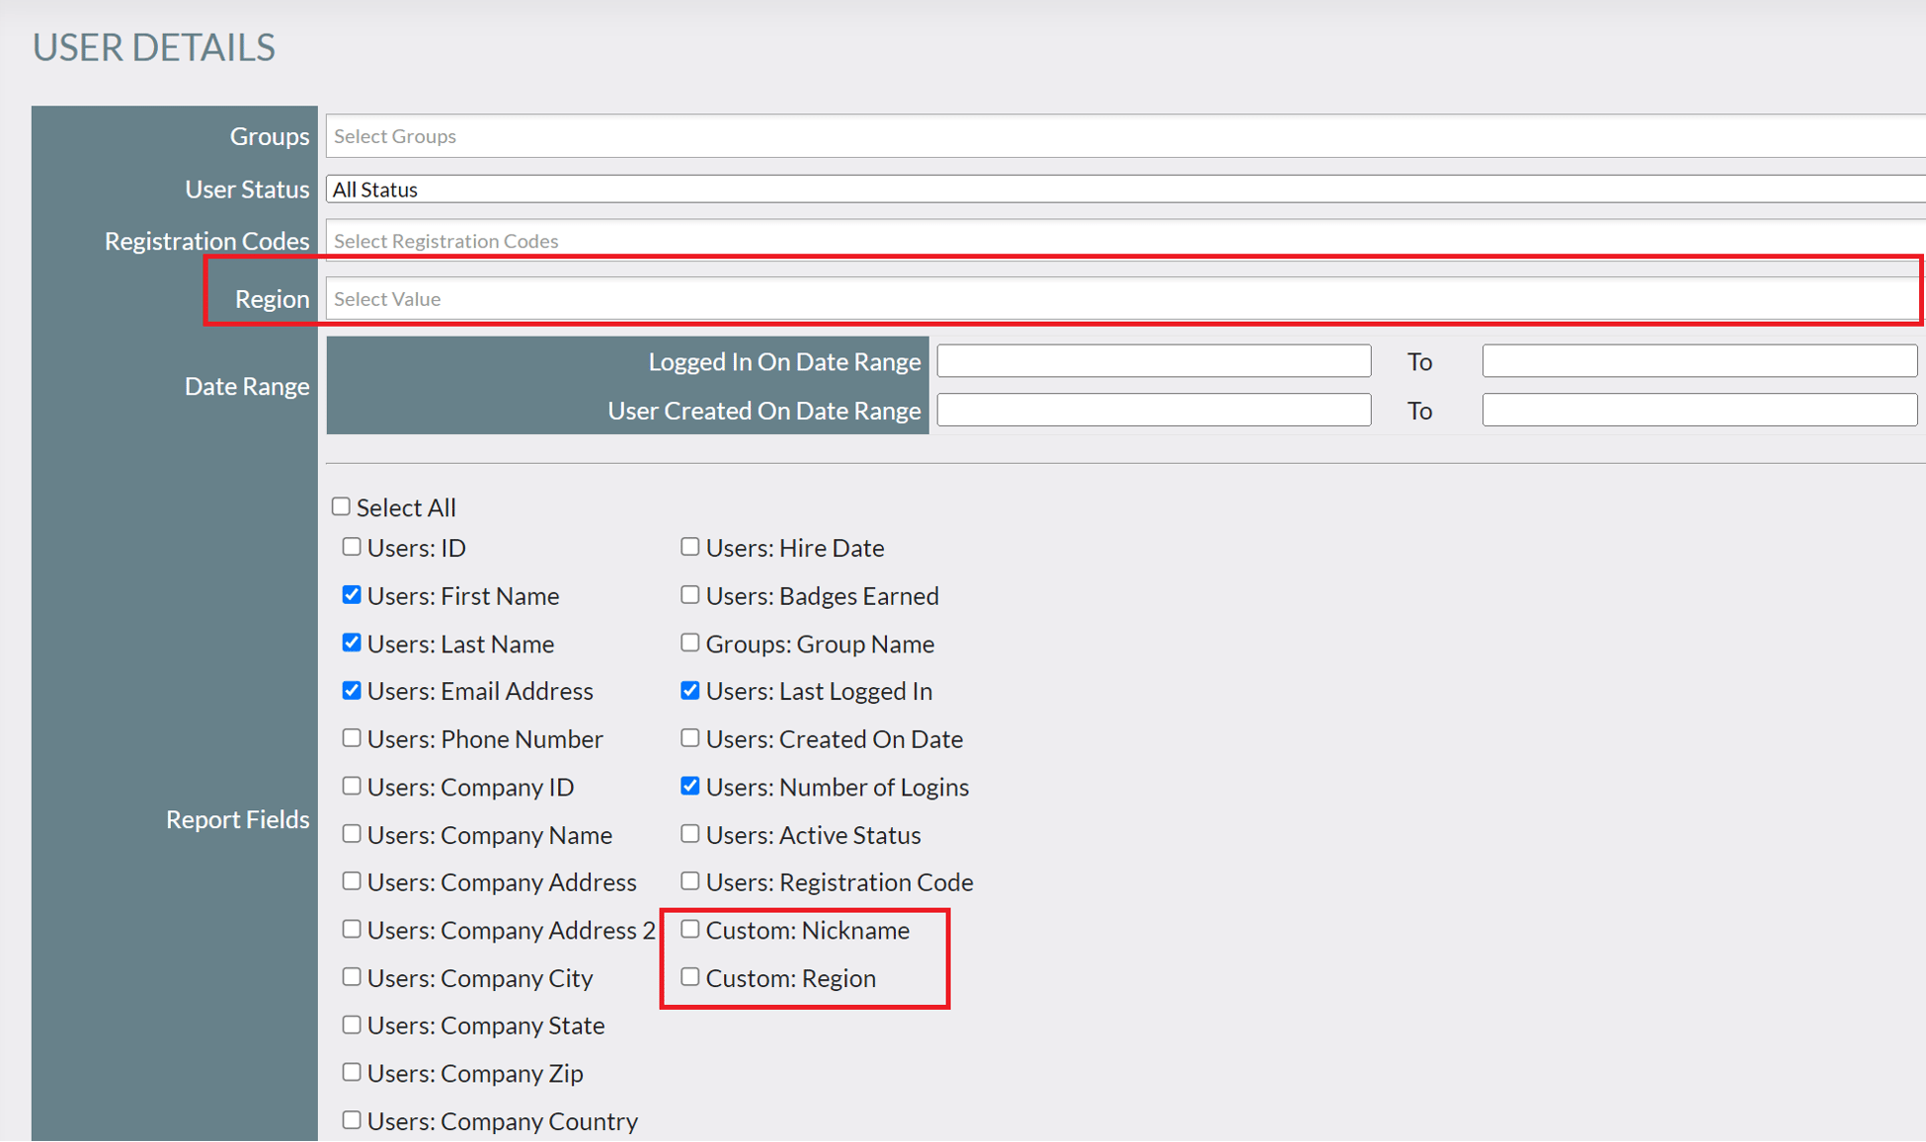The image size is (1926, 1142).
Task: Check Users: Hire Date
Action: [689, 546]
